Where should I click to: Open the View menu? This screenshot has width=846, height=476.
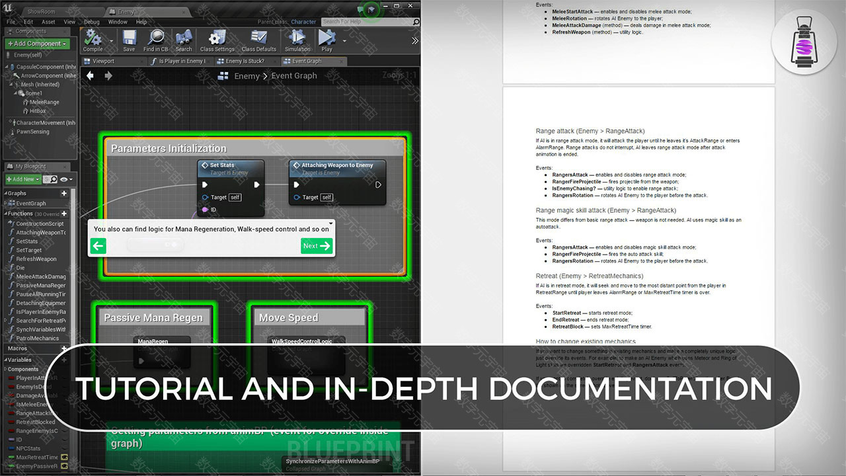(69, 22)
